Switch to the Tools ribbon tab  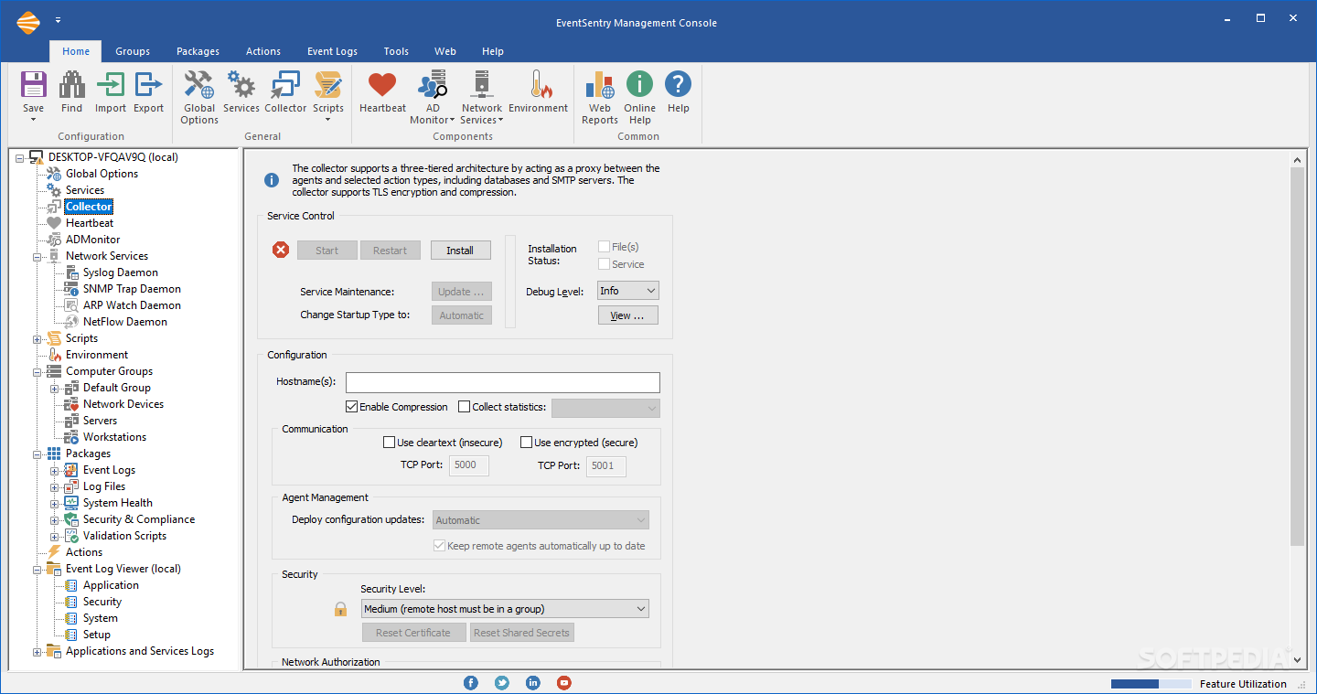coord(396,51)
